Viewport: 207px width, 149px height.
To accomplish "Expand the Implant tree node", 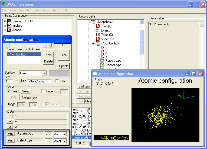I will tap(5, 26).
